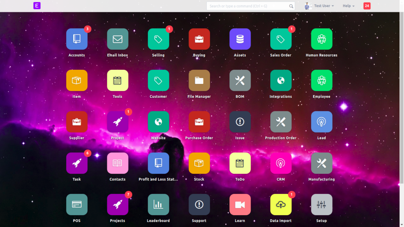The height and width of the screenshot is (227, 404).
Task: Open the Purchase Order icon
Action: pos(199,122)
